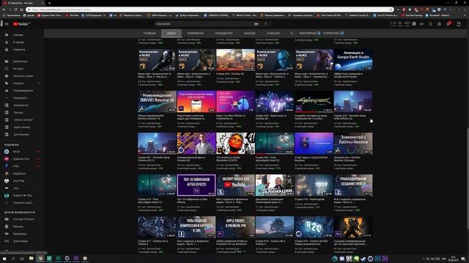This screenshot has width=469, height=263.
Task: Click the magnifier search button beside search field
Action: 265,24
